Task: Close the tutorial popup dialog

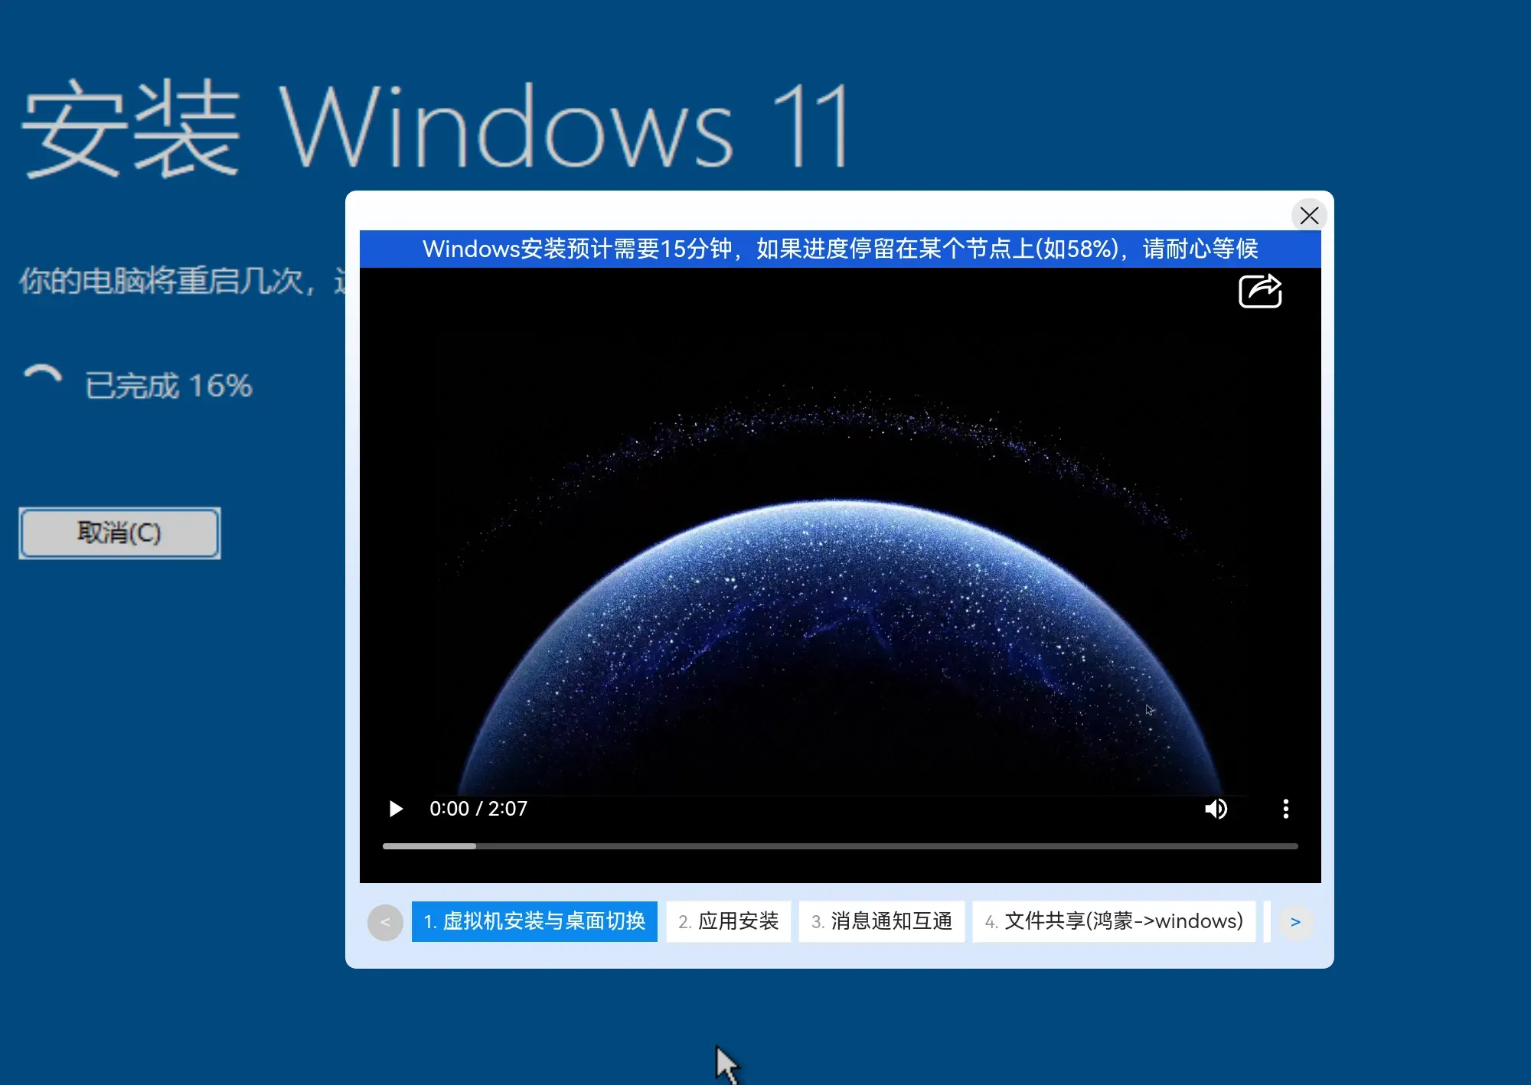Action: click(1309, 216)
